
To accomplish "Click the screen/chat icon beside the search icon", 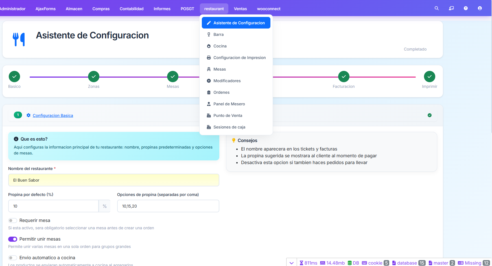I will tap(451, 8).
